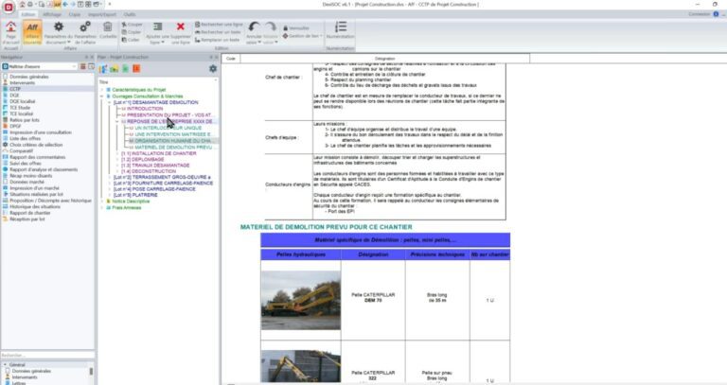Switch to the Affichage ribbon tab
Screen dimensions: 727x385
[x=55, y=14]
